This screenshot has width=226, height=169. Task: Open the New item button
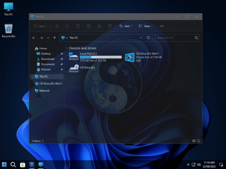coord(40,26)
